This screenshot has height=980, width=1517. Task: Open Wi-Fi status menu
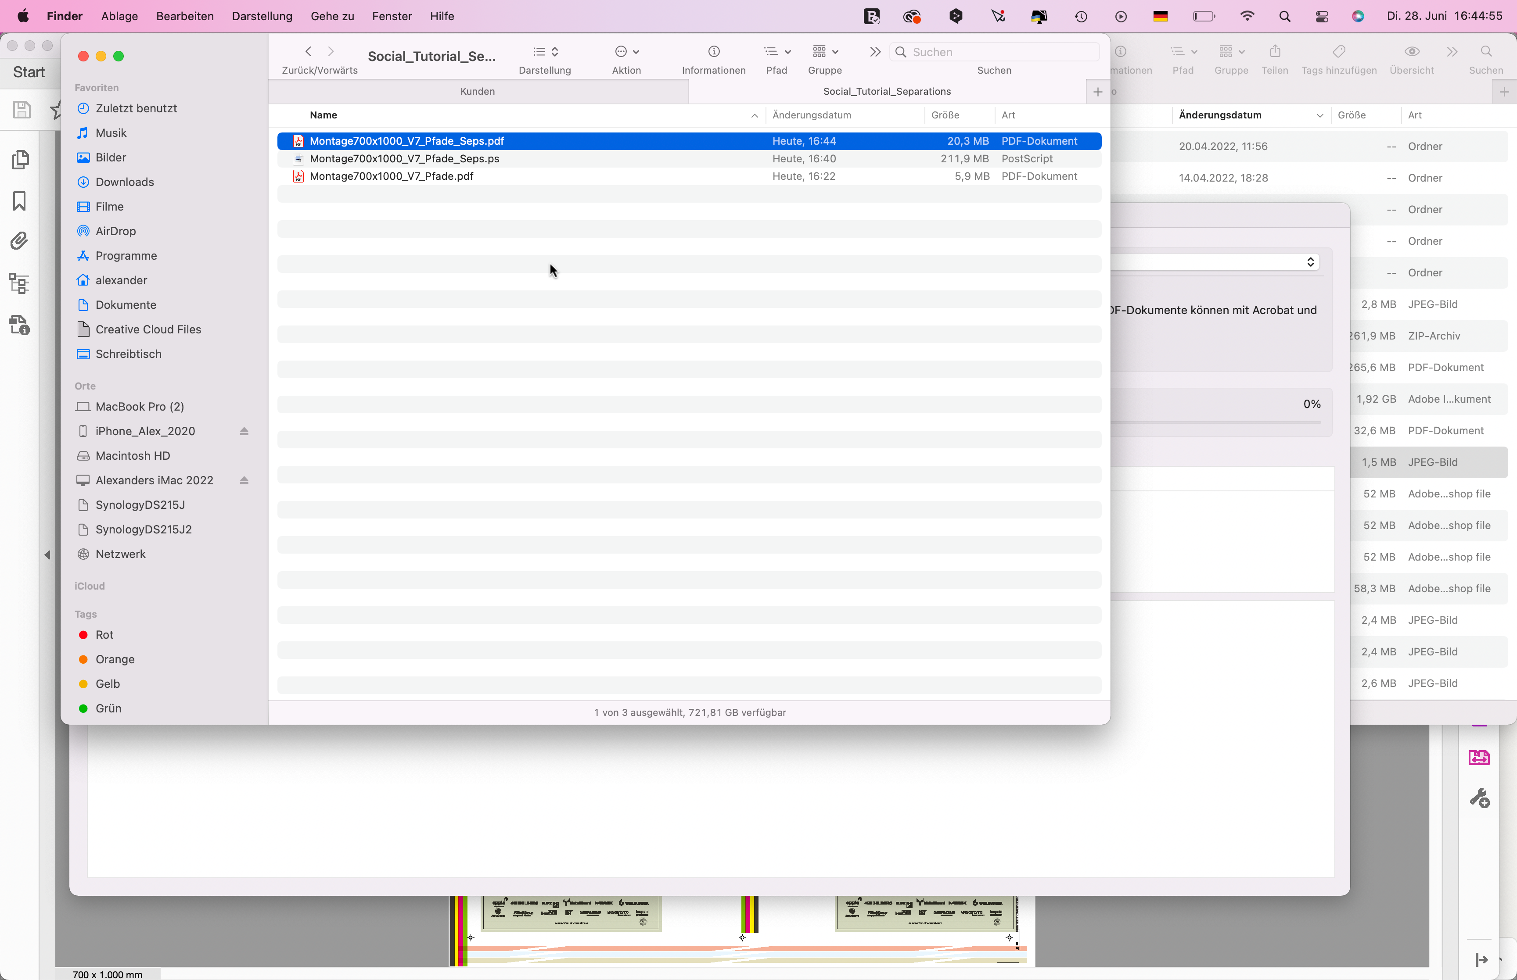(1247, 16)
